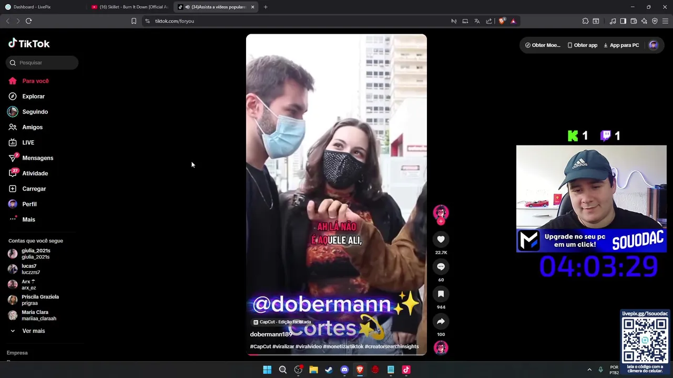The width and height of the screenshot is (673, 378).
Task: Open the Amigos section
Action: tap(26, 127)
